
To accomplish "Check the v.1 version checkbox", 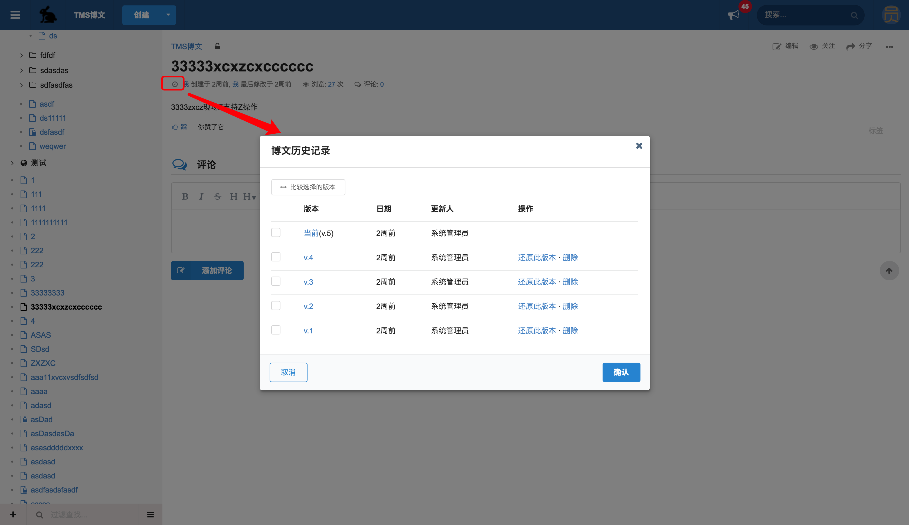I will [276, 330].
